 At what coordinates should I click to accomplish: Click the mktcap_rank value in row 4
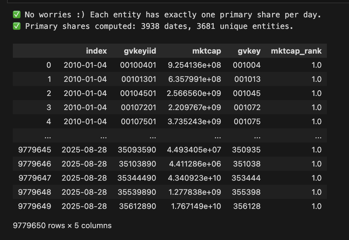click(x=316, y=122)
